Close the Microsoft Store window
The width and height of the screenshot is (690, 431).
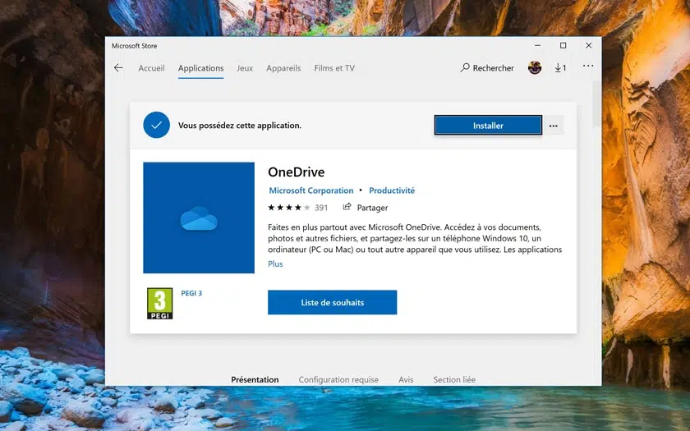589,45
